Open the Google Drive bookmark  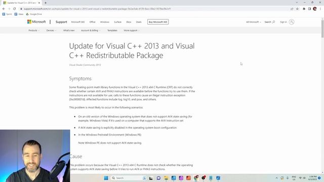point(34,14)
